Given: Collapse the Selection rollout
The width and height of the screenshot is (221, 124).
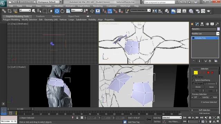Looking at the screenshot, I should (x=204, y=69).
